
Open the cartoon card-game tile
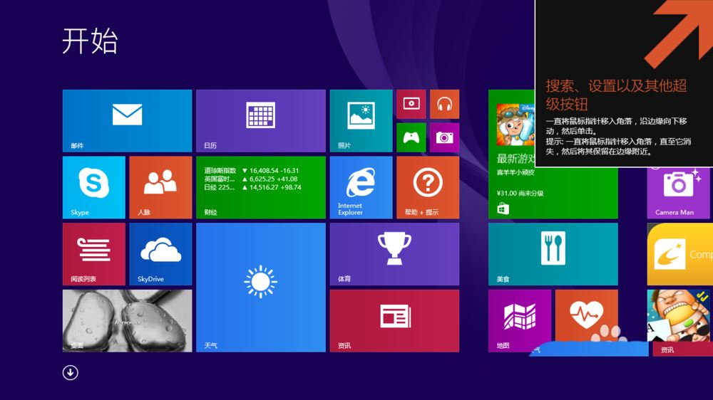[679, 315]
